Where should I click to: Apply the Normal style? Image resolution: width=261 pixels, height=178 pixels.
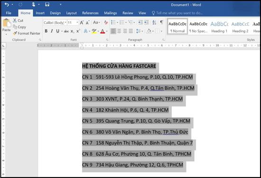177,27
